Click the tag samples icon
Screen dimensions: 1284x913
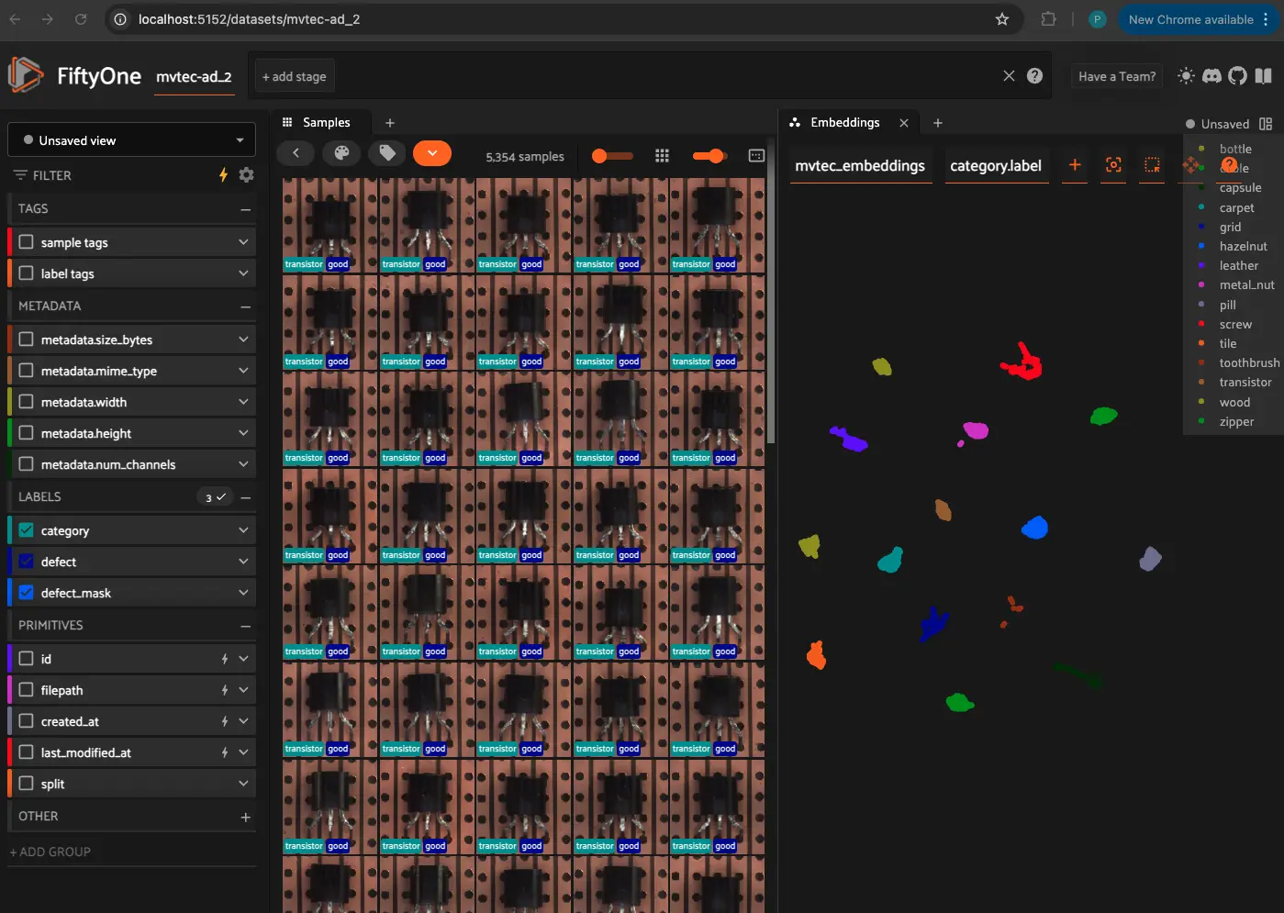coord(387,153)
